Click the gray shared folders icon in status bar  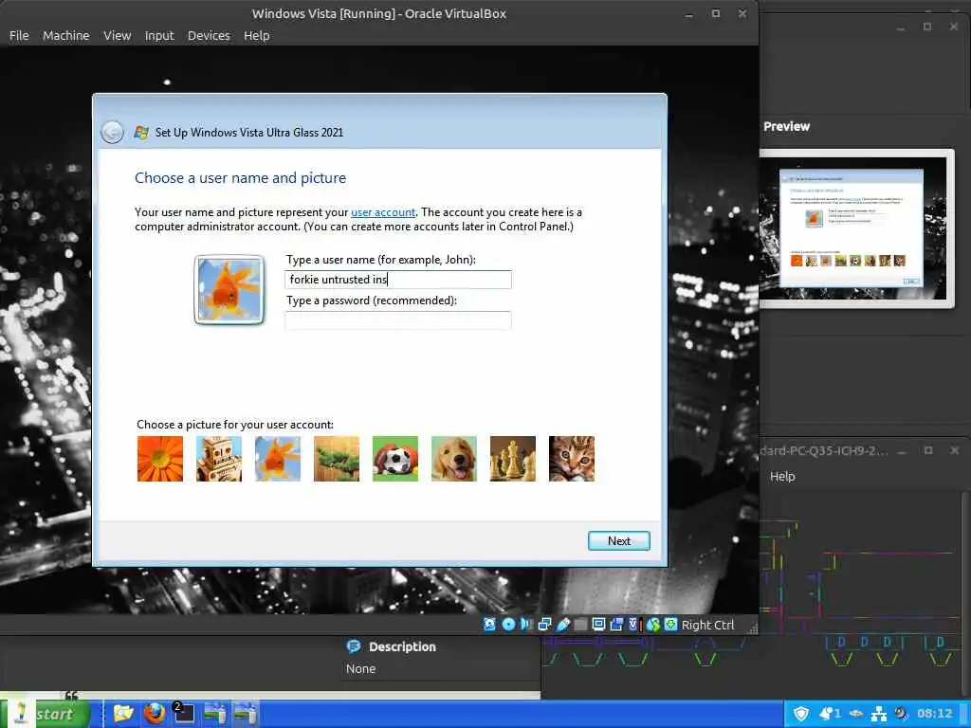[x=580, y=625]
